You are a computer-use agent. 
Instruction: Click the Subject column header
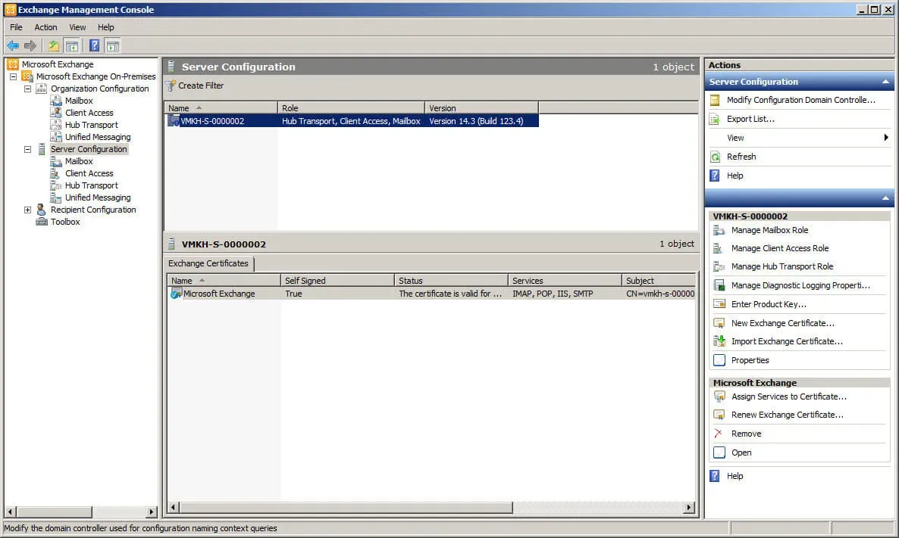pos(659,281)
